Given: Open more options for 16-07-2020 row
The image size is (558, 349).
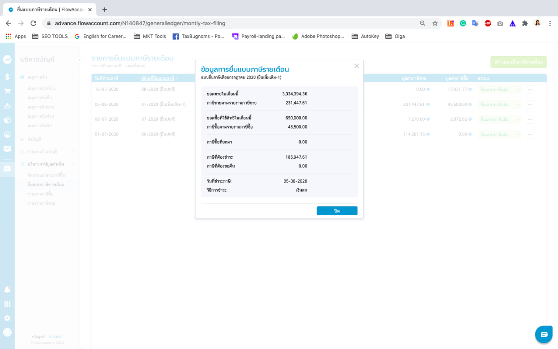Looking at the screenshot, I should tap(530, 89).
